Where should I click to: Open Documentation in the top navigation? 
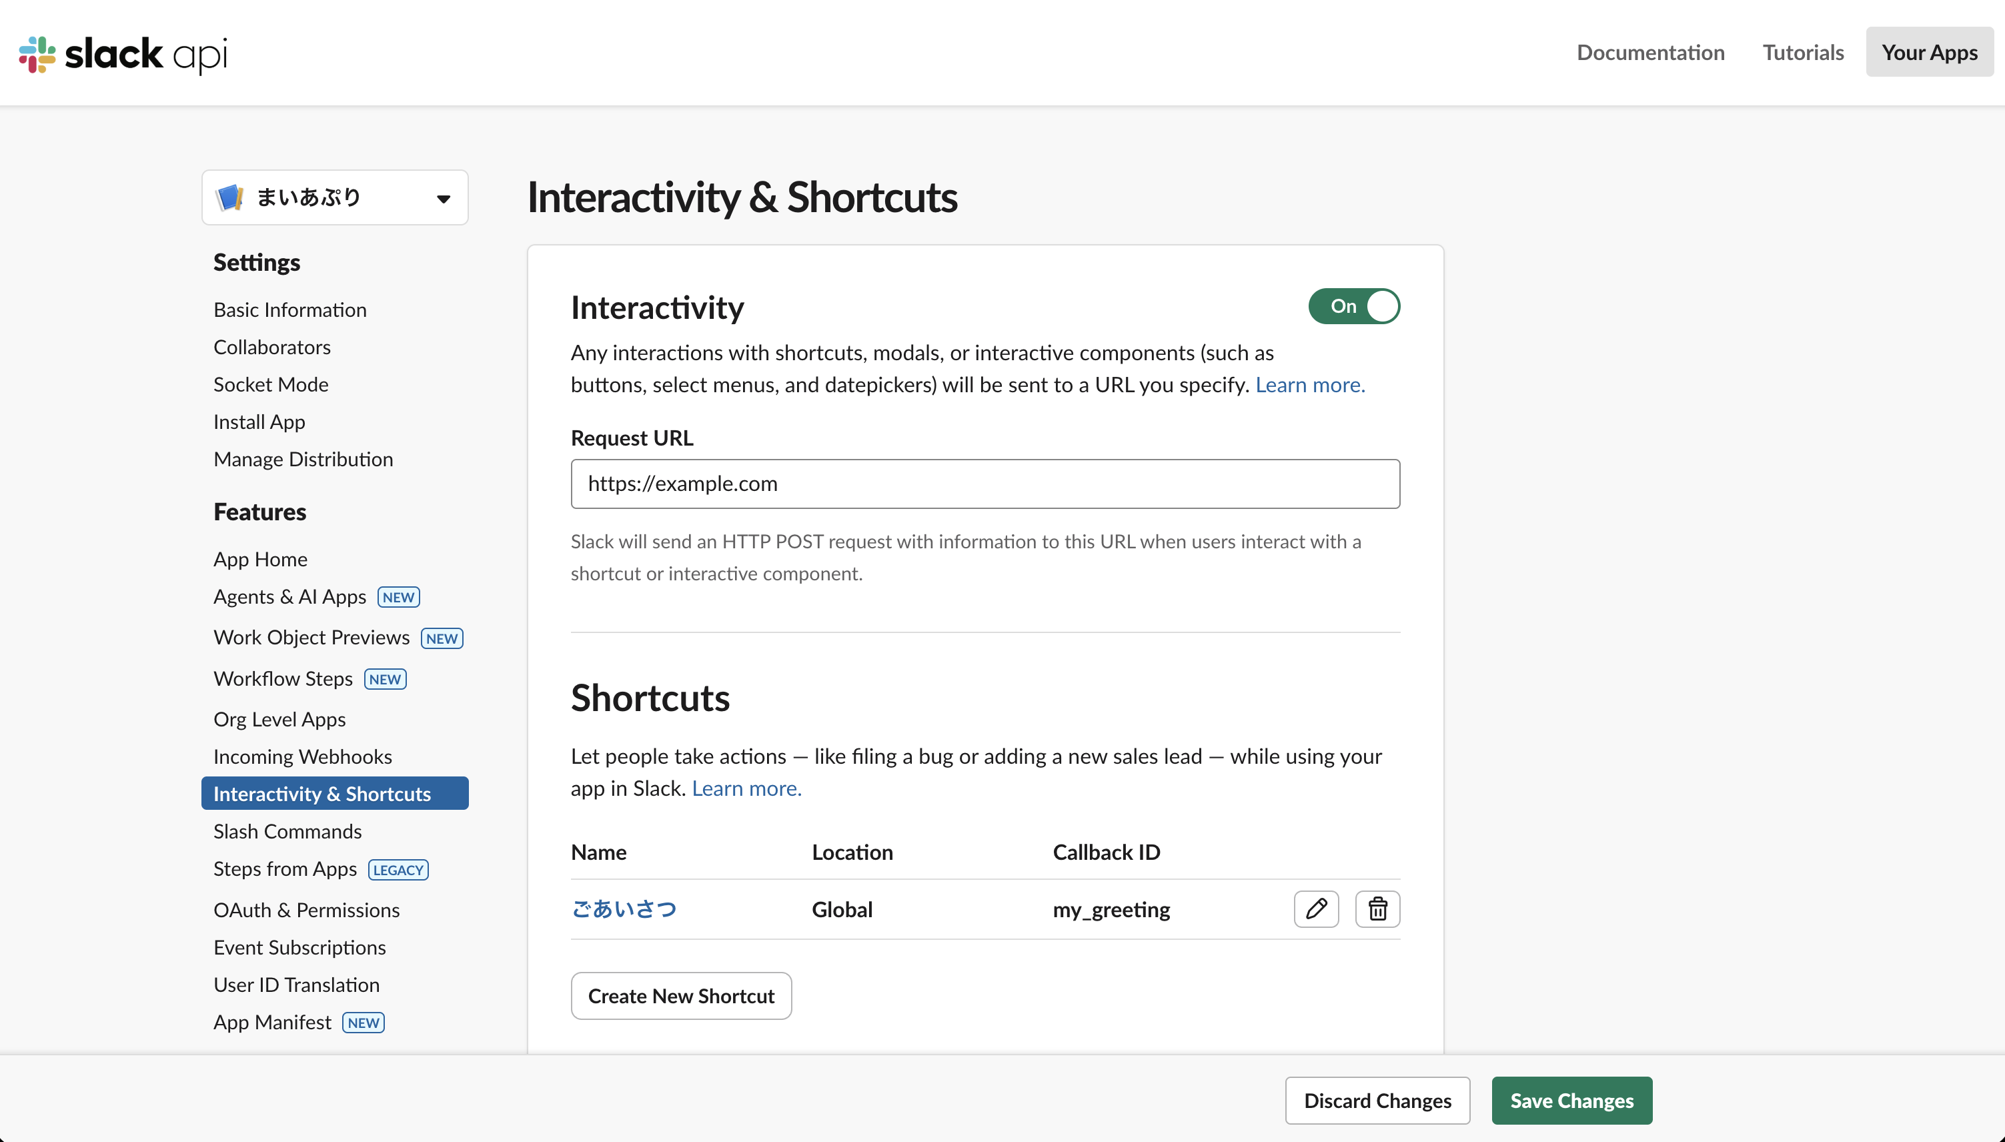(x=1649, y=52)
